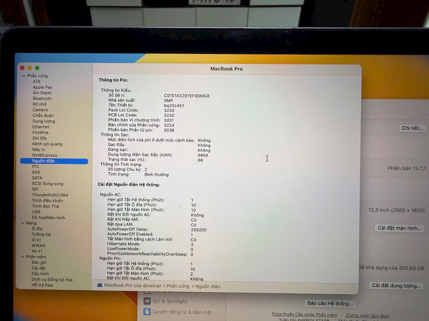Screen dimensions: 429x321
Task: Select Cấu hình in the sidebar
Action: [x=40, y=274]
